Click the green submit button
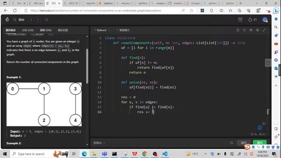Screen dimensions: 281x158 pos(259,143)
